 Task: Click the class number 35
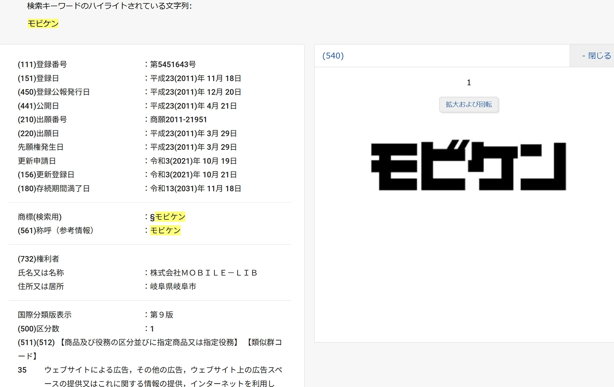(22, 370)
